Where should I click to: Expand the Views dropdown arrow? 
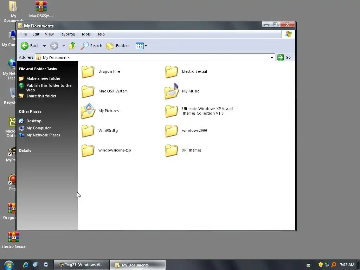pyautogui.click(x=146, y=46)
